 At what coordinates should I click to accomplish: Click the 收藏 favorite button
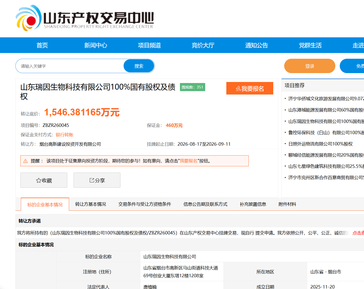pyautogui.click(x=44, y=180)
